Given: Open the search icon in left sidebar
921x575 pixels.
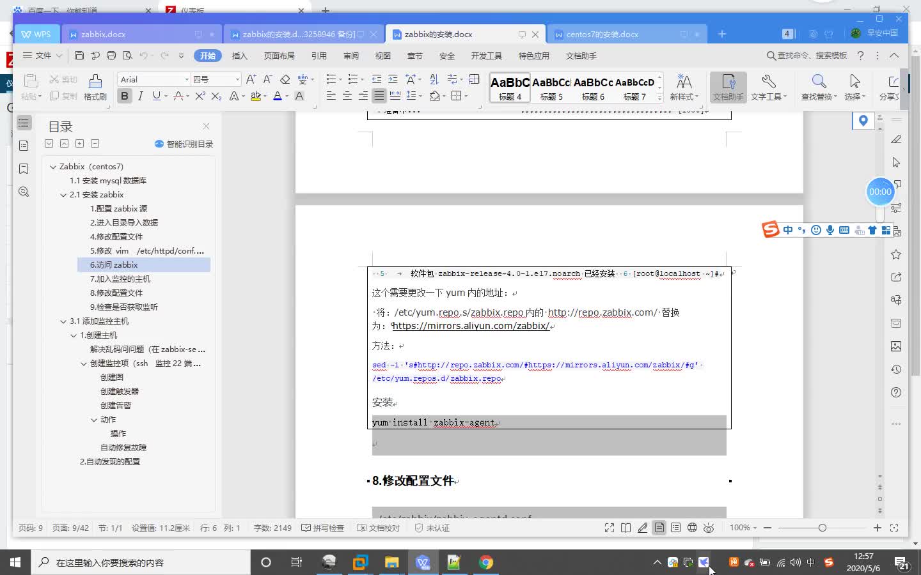Looking at the screenshot, I should coord(24,192).
